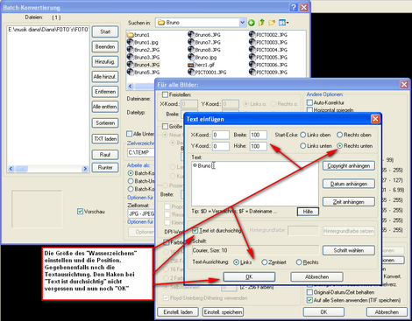Select Rechts oben start corner

pos(339,135)
